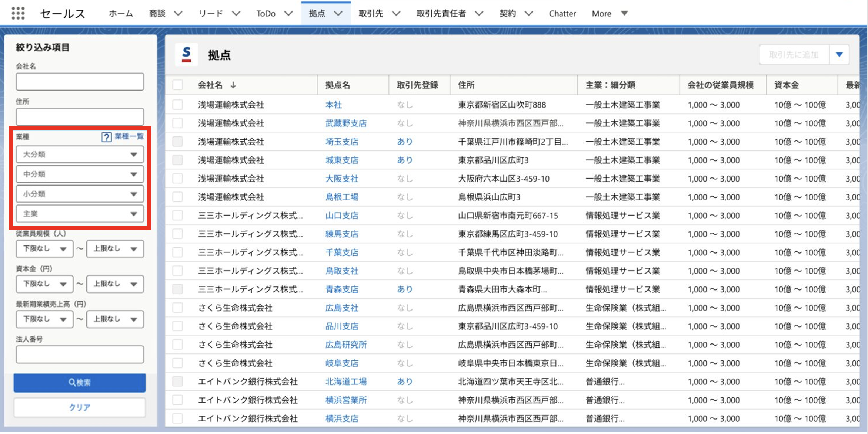The image size is (868, 434).
Task: Open the 武蔵野支店 location link
Action: click(345, 123)
